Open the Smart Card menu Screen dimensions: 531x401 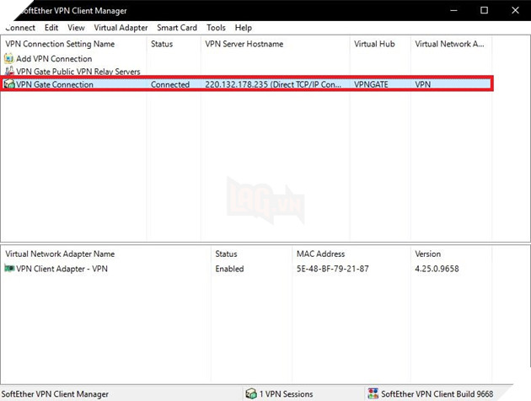(177, 28)
